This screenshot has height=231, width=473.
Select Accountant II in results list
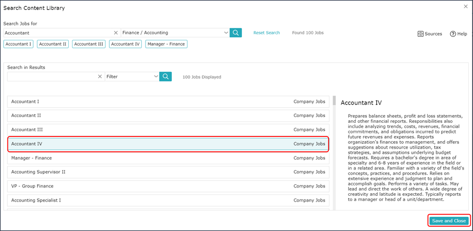point(168,115)
